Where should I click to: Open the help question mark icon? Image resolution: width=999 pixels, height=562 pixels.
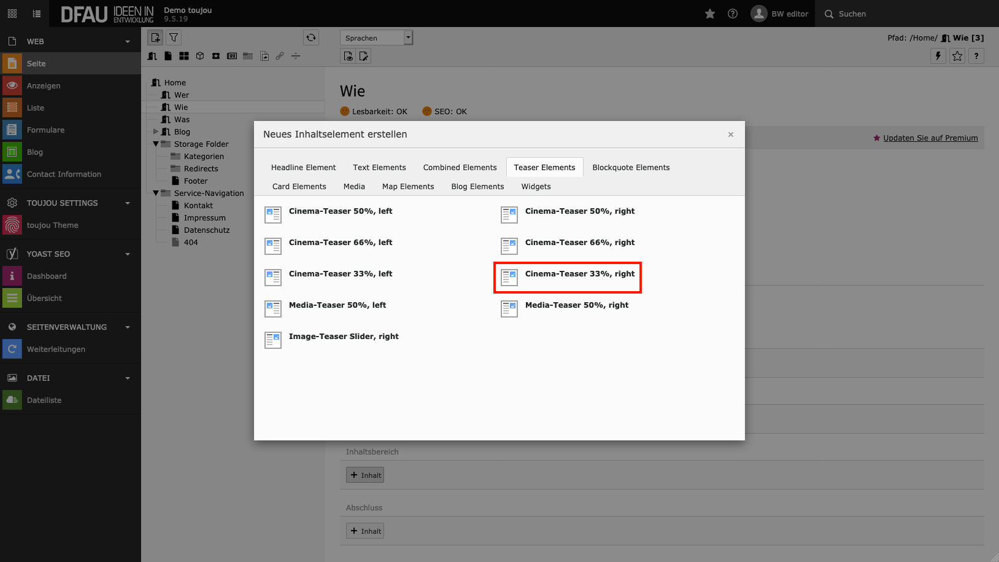coord(732,14)
